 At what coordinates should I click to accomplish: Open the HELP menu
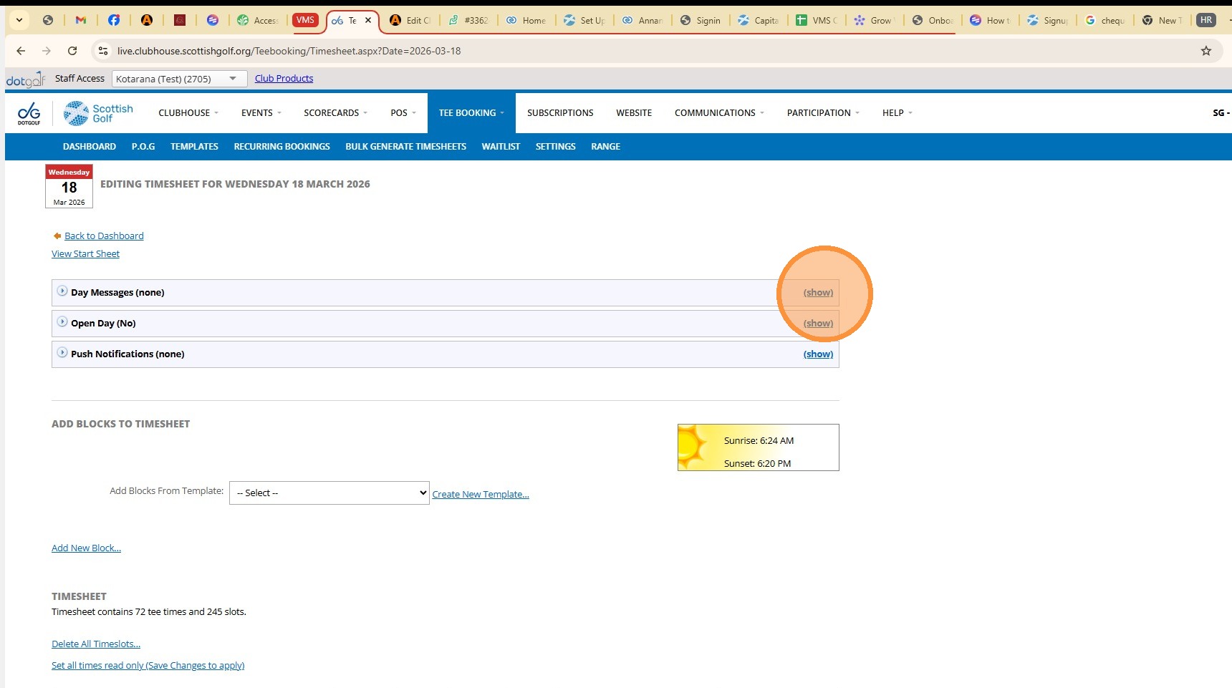(x=897, y=113)
